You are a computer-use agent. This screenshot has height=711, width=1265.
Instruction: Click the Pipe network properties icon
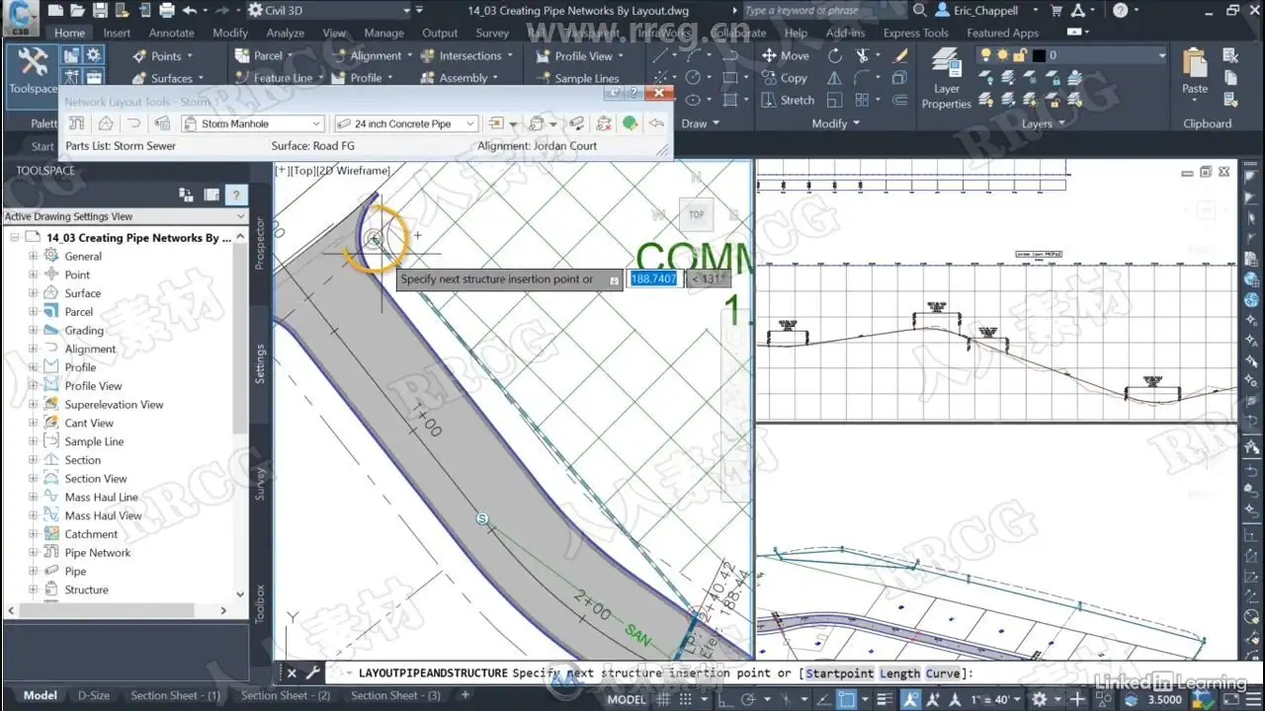76,123
